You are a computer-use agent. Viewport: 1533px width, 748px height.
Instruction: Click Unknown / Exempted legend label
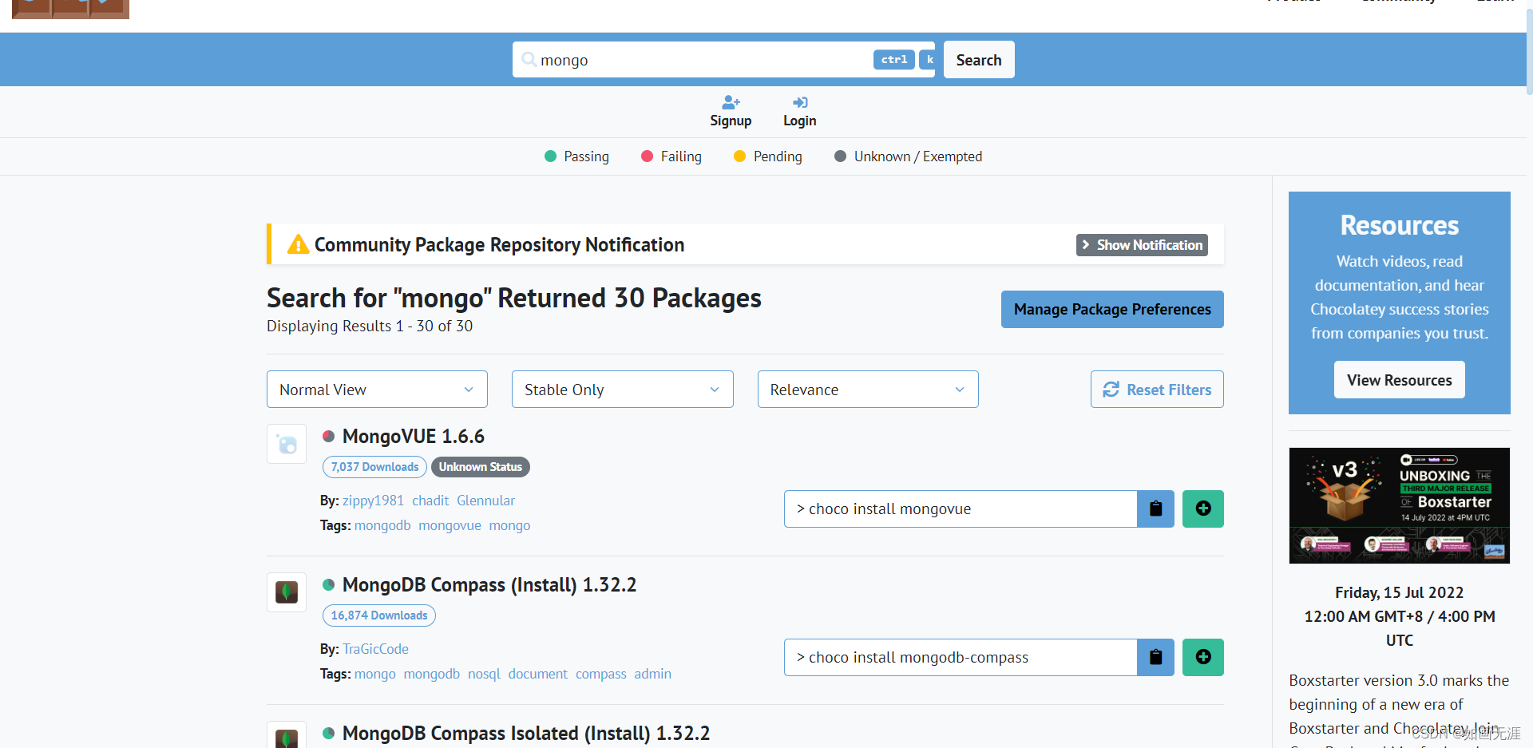point(918,156)
